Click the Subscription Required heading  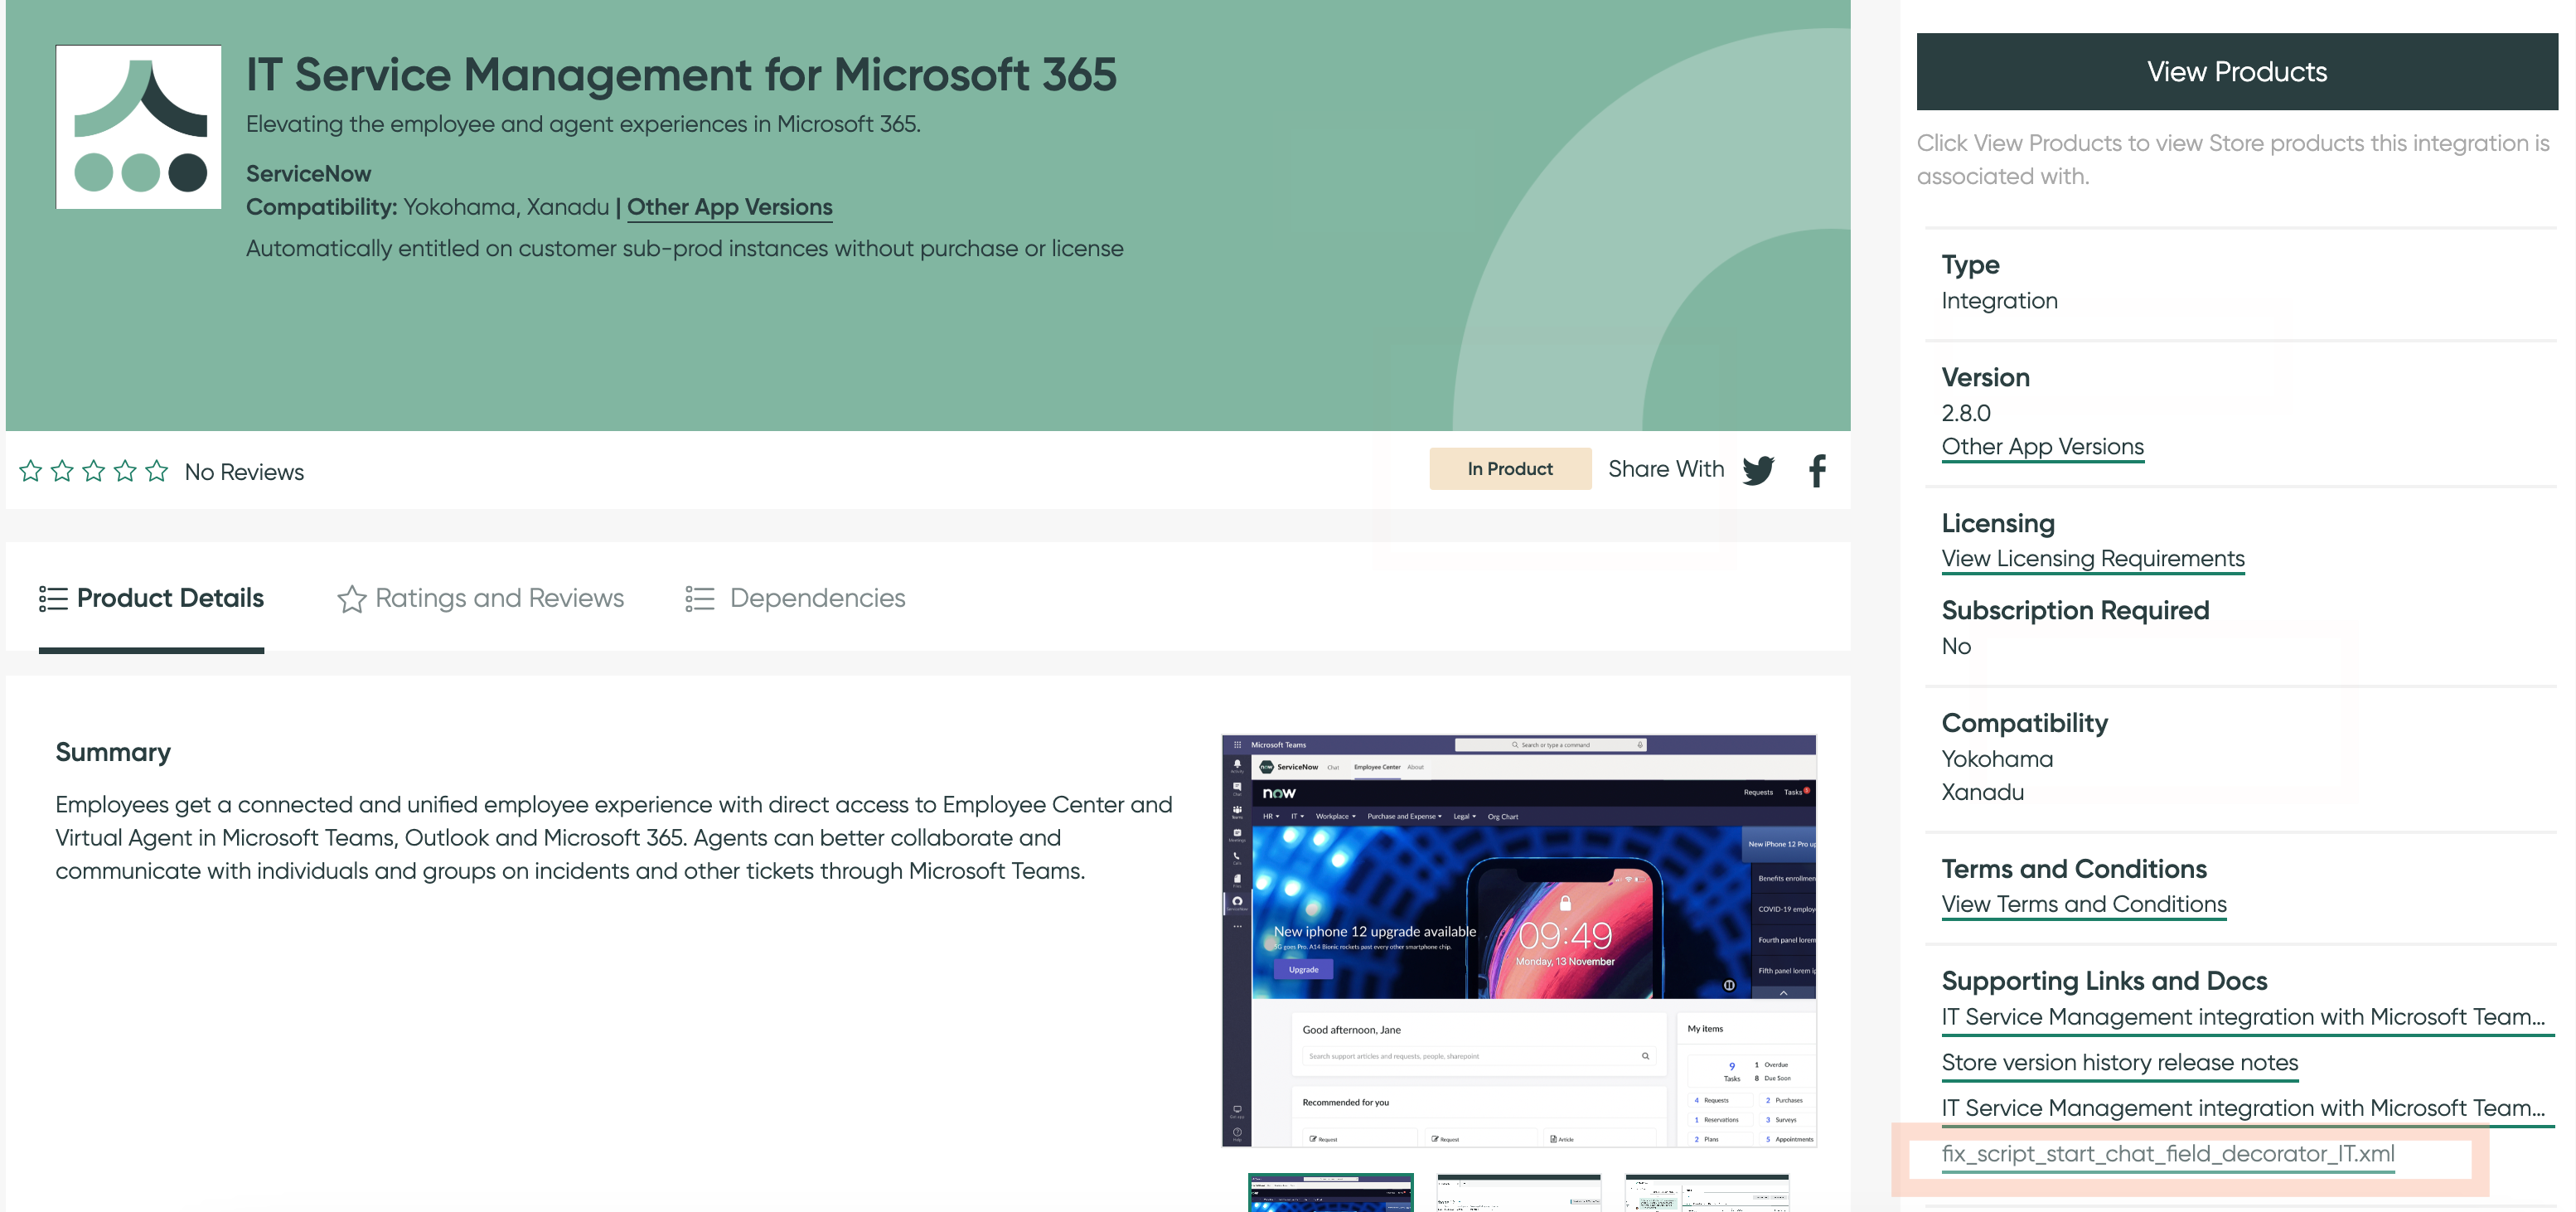2075,610
